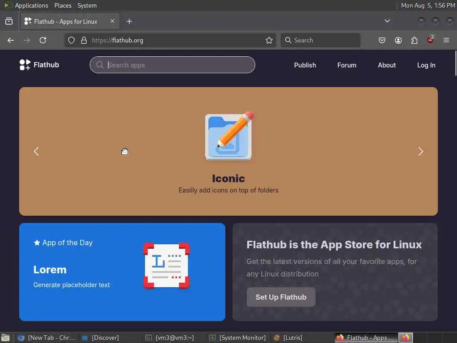Open the Publish page
The height and width of the screenshot is (343, 457).
tap(305, 65)
